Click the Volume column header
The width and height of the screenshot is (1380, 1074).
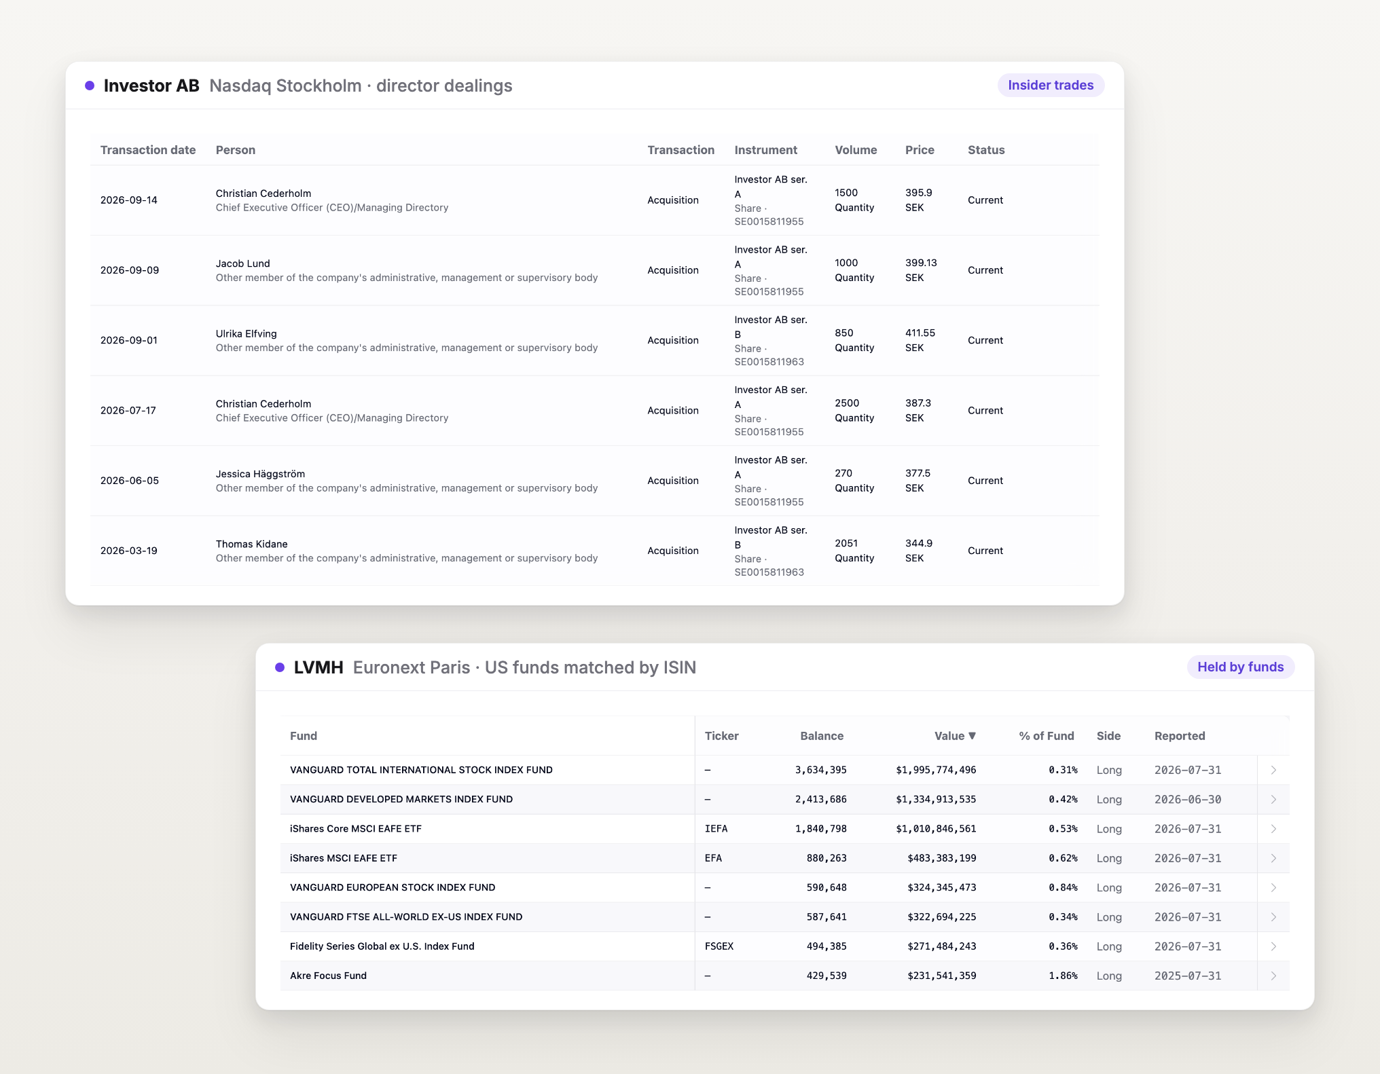tap(856, 150)
